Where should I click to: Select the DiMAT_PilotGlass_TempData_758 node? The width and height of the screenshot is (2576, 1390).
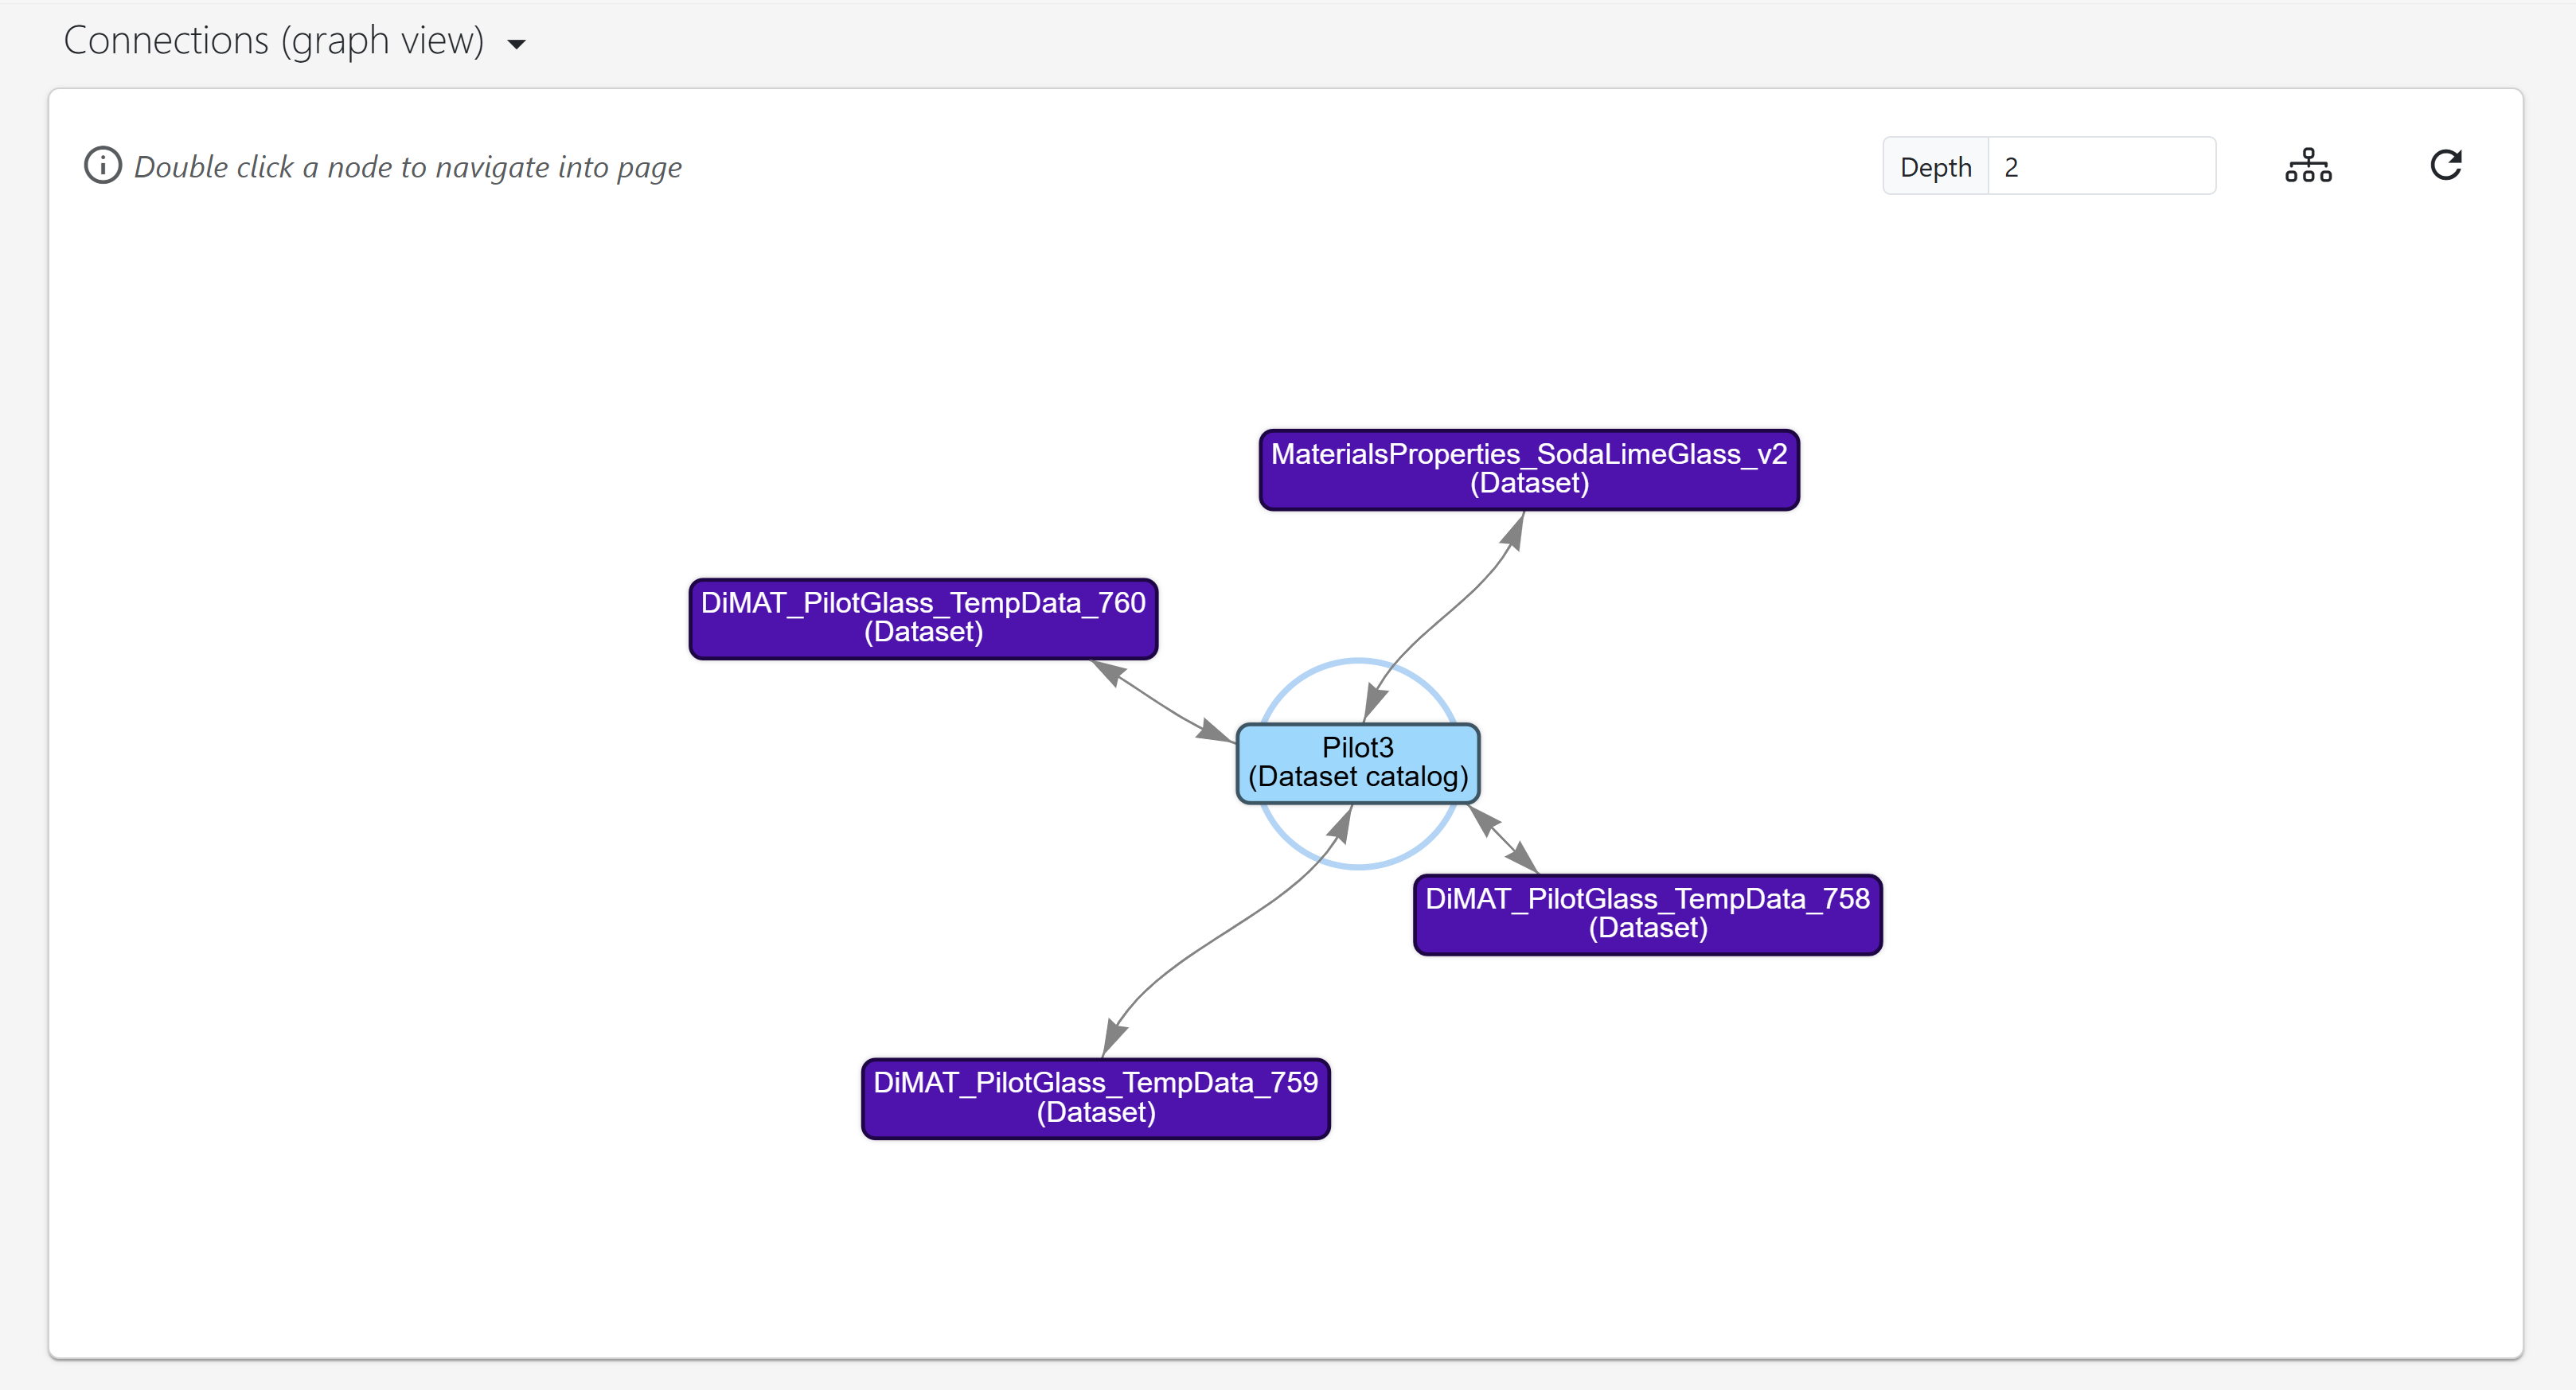tap(1647, 914)
